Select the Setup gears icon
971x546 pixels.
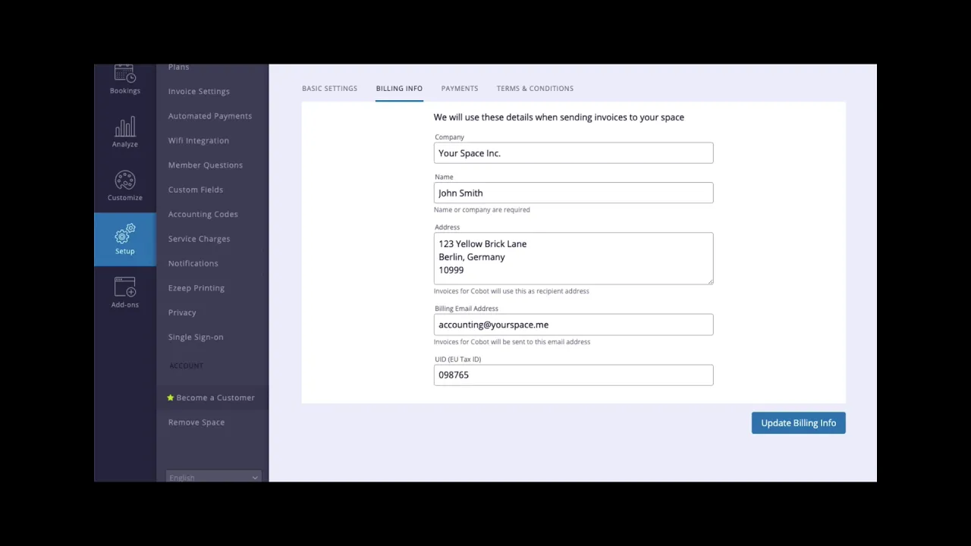coord(124,234)
